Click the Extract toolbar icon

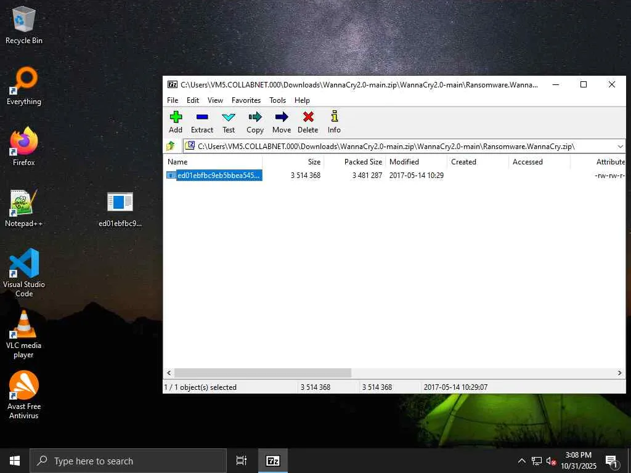pos(202,122)
